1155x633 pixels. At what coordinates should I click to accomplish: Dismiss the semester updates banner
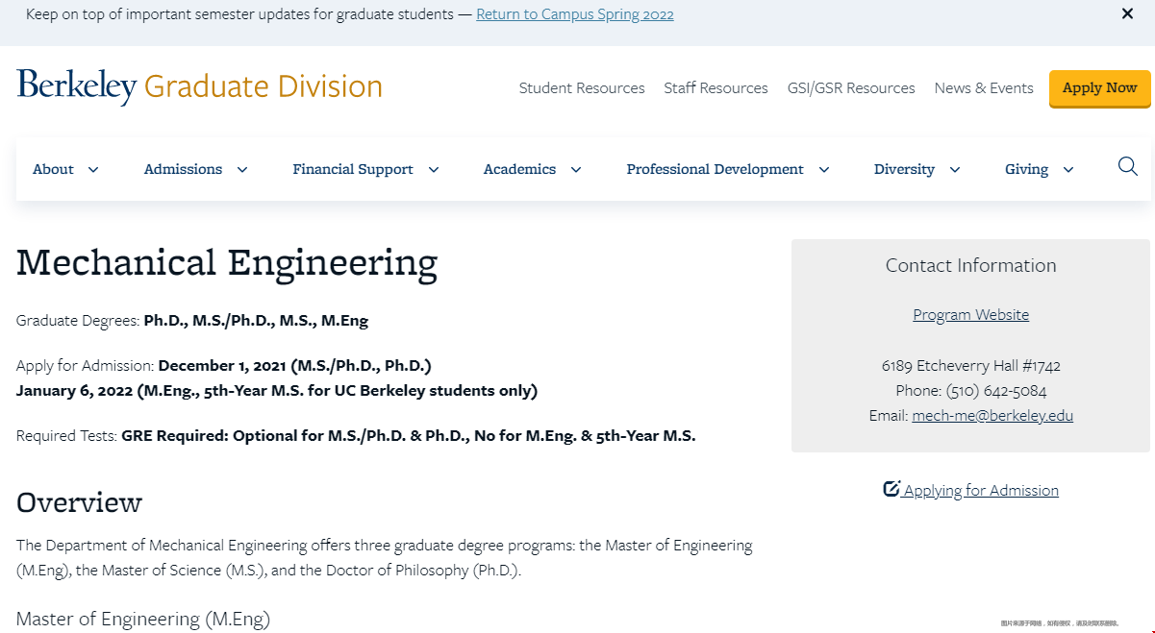[x=1128, y=14]
